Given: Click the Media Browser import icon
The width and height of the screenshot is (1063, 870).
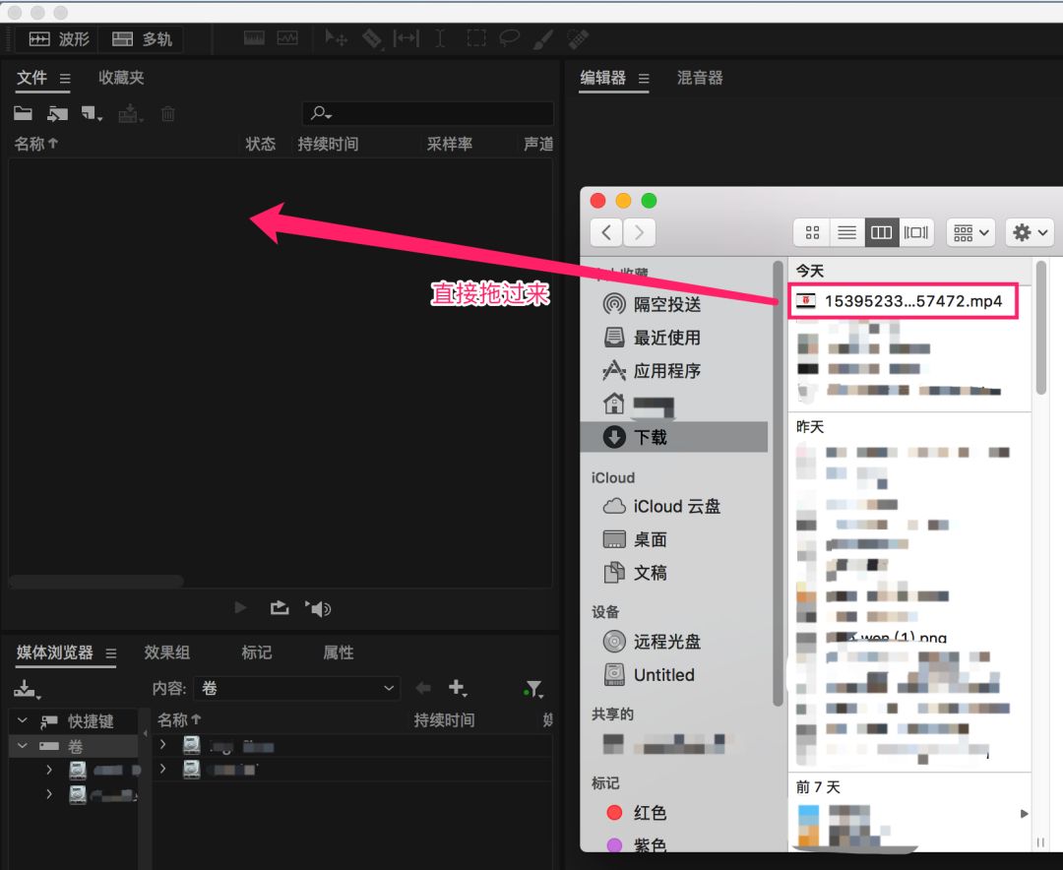Looking at the screenshot, I should [28, 689].
